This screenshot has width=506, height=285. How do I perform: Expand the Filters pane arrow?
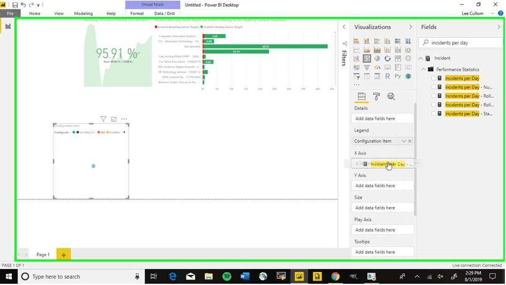(344, 27)
